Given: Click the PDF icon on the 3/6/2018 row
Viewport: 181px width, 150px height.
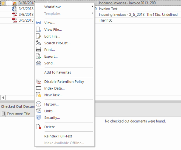Looking at the screenshot, I should click(15, 15).
